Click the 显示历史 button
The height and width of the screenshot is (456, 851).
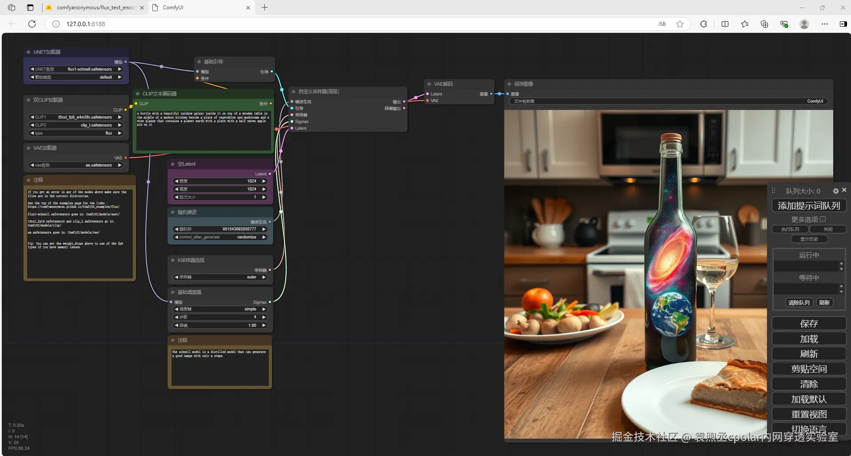coord(809,239)
